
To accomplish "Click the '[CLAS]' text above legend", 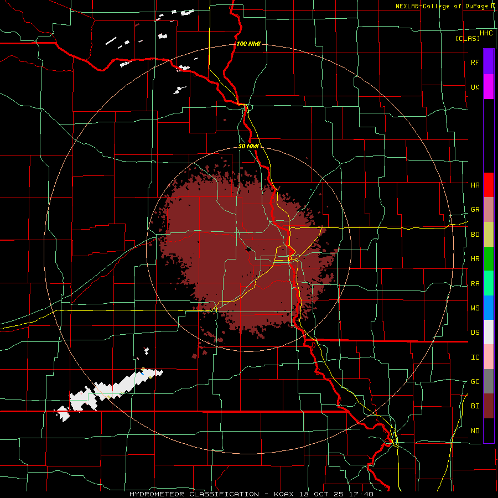I will coord(468,38).
